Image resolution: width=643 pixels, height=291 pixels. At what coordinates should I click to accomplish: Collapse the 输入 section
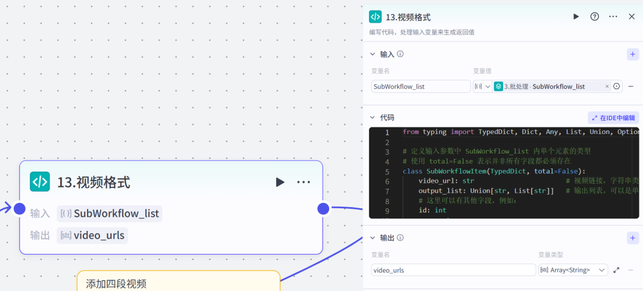pos(373,54)
